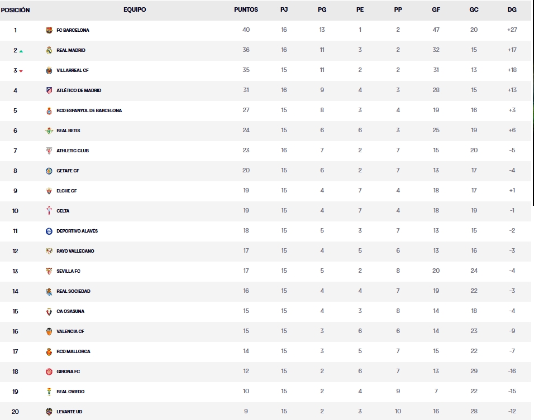Click the Real Madrid crest icon
The height and width of the screenshot is (420, 534).
click(x=49, y=50)
